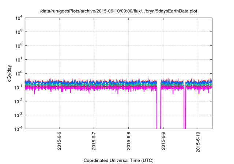Click the cGy/day y-axis label
234x164 pixels.
tap(9, 73)
